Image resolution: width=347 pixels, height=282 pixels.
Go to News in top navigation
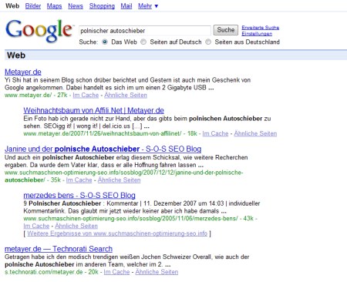pos(76,6)
